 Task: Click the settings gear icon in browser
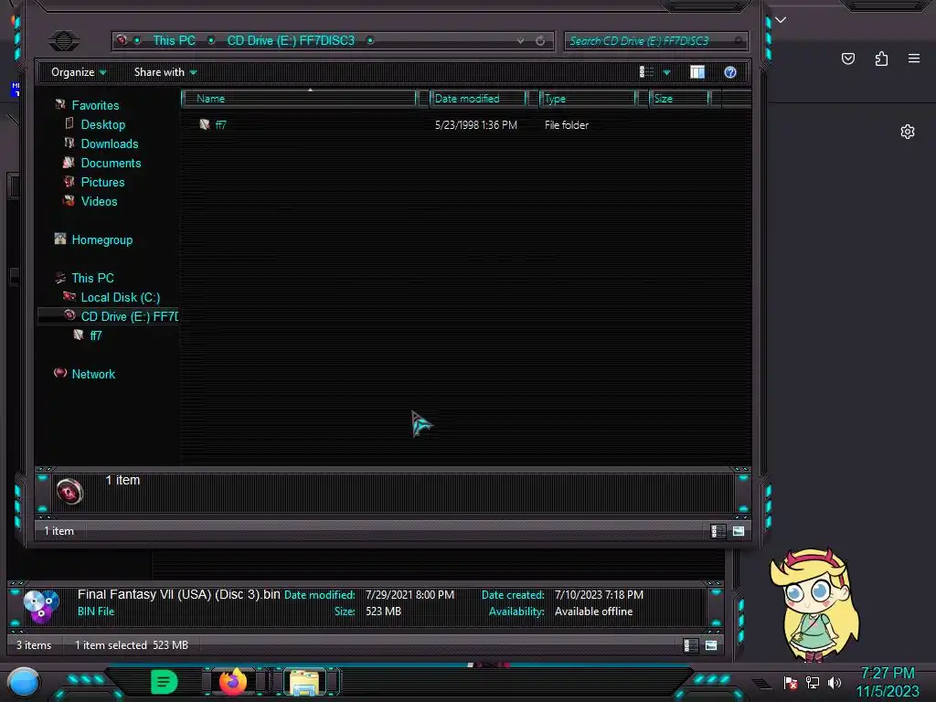908,132
